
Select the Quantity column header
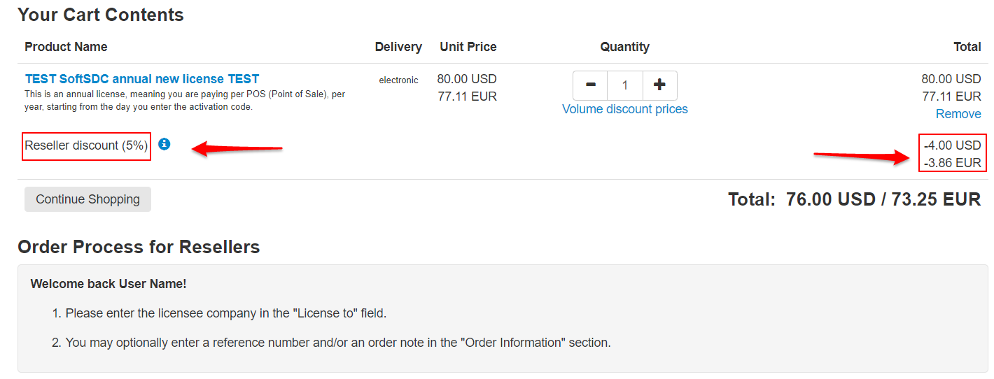624,47
